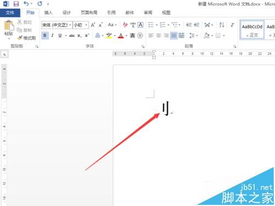
Task: Toggle superscript formatting
Action: click(87, 35)
